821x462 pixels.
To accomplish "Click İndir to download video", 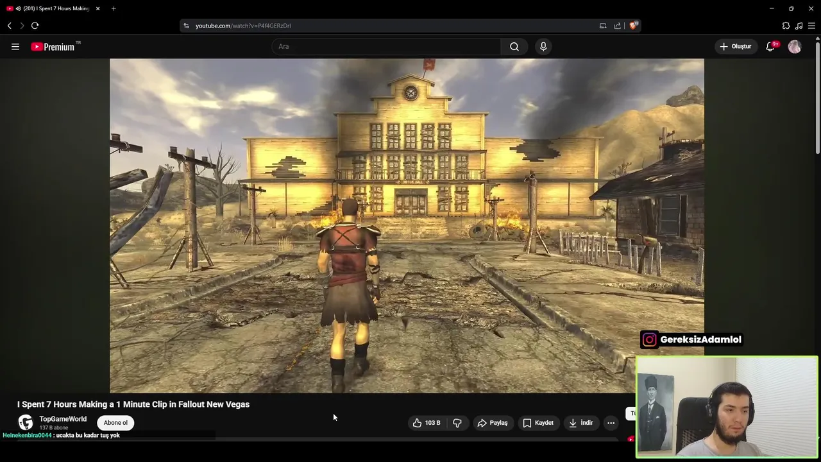I will pyautogui.click(x=581, y=423).
